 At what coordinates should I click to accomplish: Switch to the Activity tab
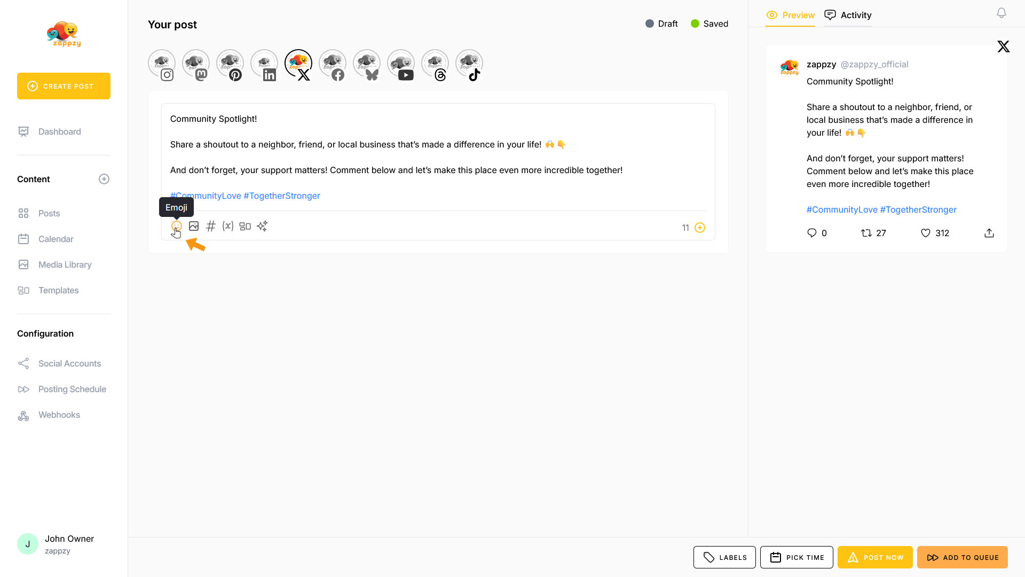click(848, 15)
